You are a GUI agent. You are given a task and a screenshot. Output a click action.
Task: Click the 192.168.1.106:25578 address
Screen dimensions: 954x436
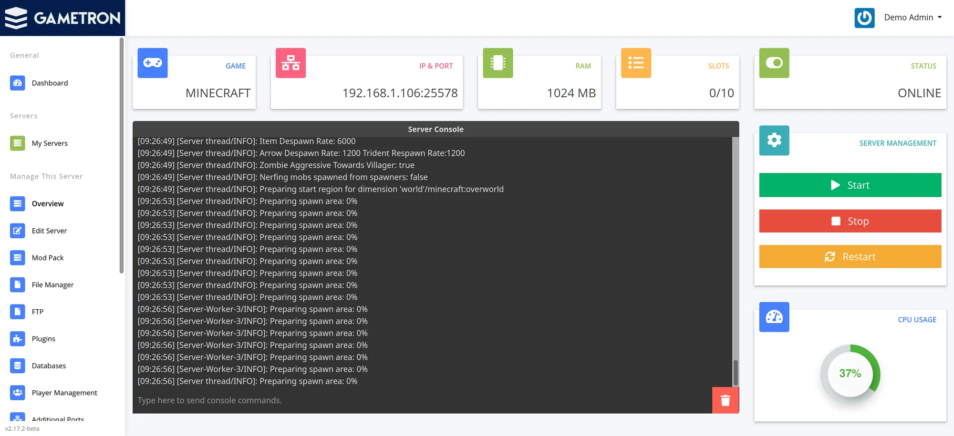[x=400, y=93]
